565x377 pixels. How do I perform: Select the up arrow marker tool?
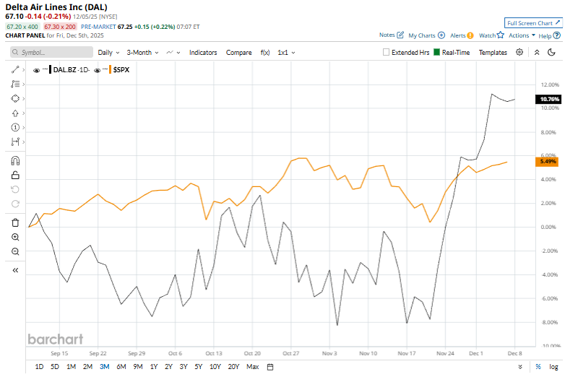pos(15,113)
